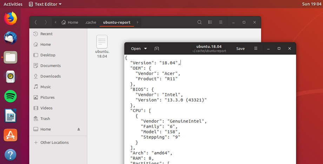
Task: Expand the Open dropdown arrow
Action: tap(146, 48)
